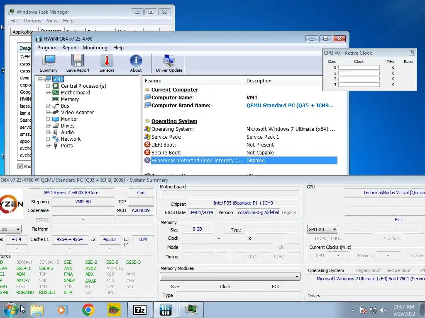Select the VM1 root tree node
The height and width of the screenshot is (318, 425).
coord(58,79)
